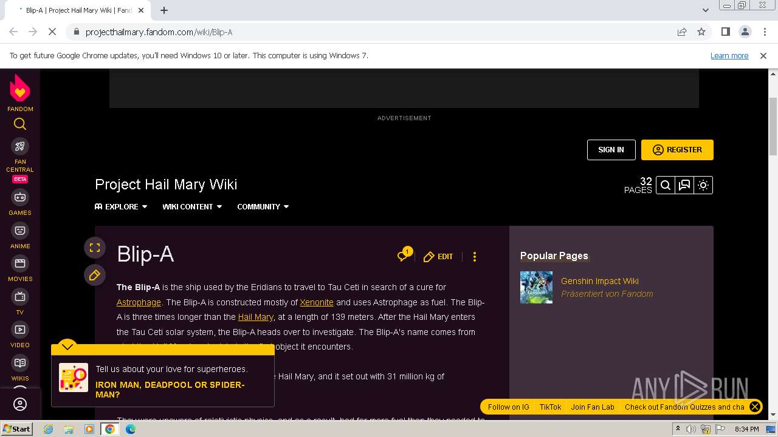
Task: Open the article comments bubble
Action: (404, 255)
